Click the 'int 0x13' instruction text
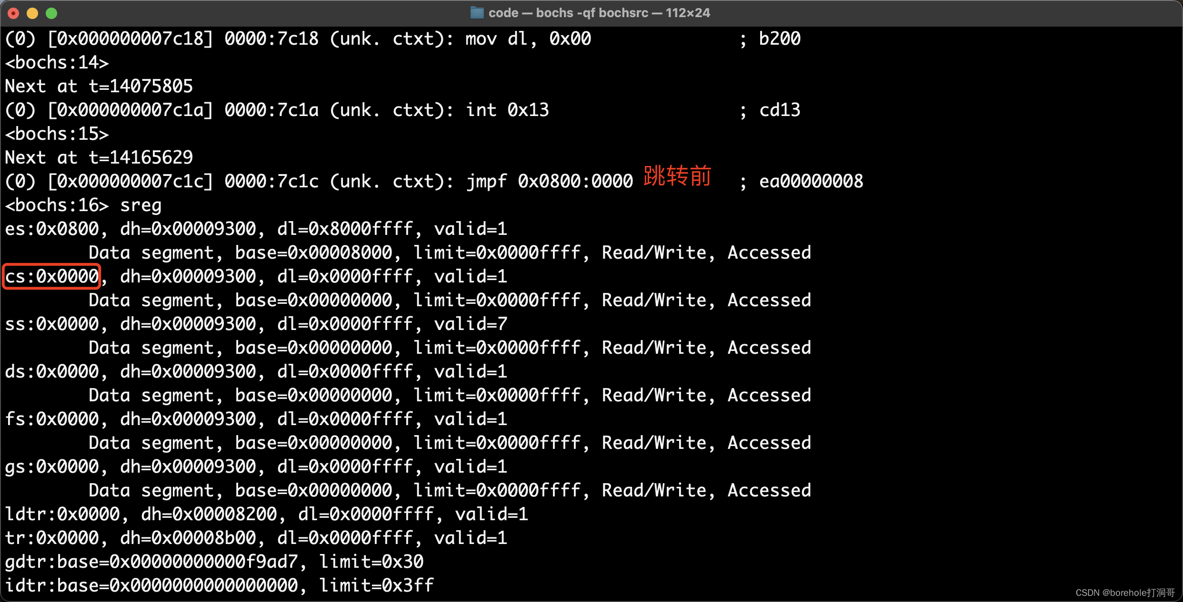This screenshot has width=1183, height=602. 507,110
